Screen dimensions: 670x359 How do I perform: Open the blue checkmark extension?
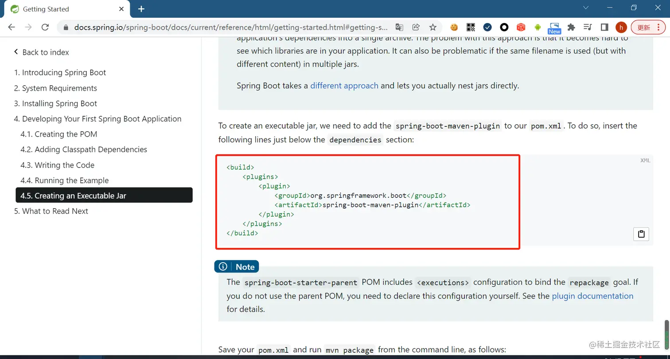[487, 27]
